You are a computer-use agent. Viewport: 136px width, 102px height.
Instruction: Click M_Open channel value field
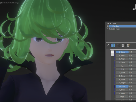pos(133,93)
